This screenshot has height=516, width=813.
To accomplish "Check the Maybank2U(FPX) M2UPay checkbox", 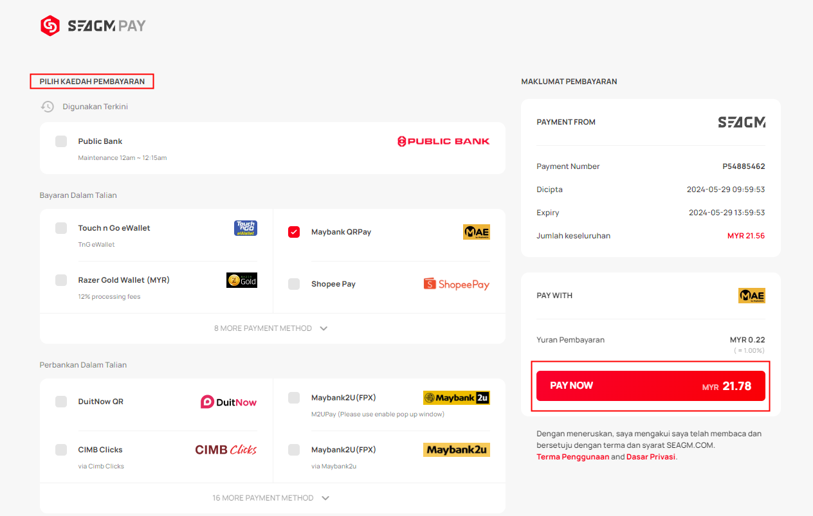I will (294, 398).
